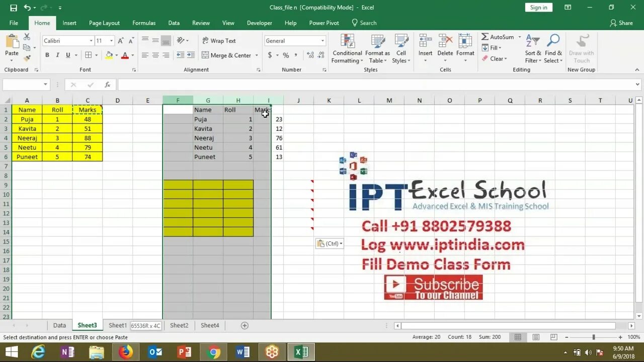The height and width of the screenshot is (362, 644).
Task: Click in the formula bar input
Action: tap(375, 85)
